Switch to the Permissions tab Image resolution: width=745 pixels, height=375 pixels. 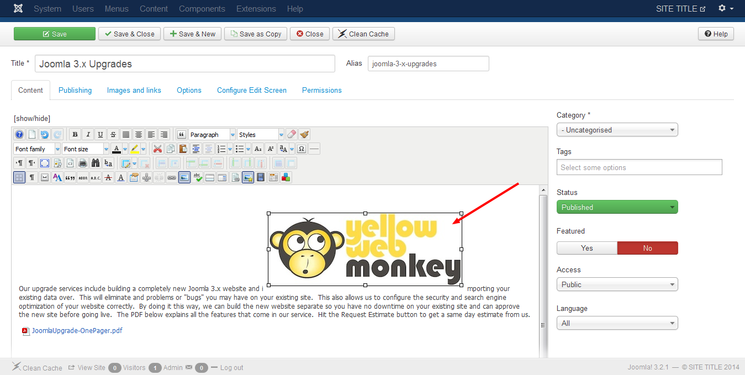322,90
